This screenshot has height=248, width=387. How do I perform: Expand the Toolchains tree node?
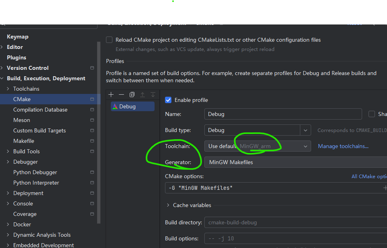point(8,89)
